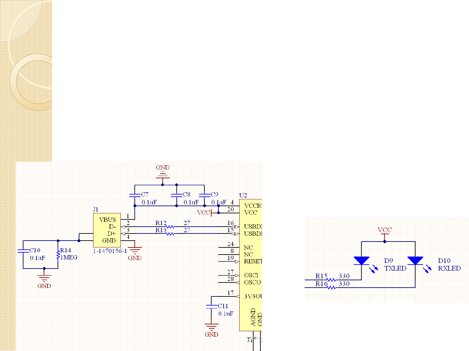Screen dimensions: 469x351
Task: Click the 330 value beside R16
Action: [x=344, y=284]
